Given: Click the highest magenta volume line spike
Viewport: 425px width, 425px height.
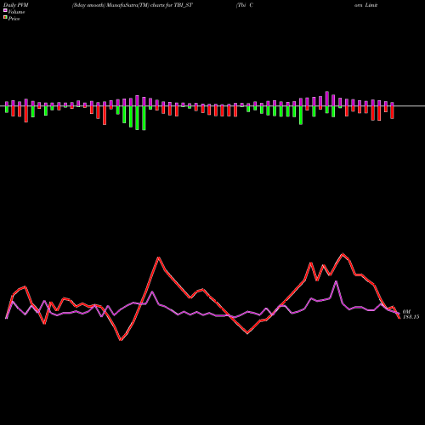Looking at the screenshot, I should click(x=336, y=281).
